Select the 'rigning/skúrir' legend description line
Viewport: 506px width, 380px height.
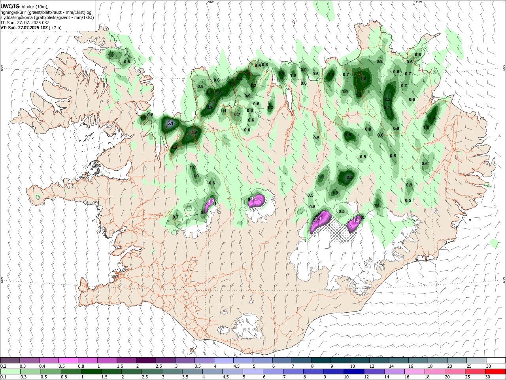(46, 12)
